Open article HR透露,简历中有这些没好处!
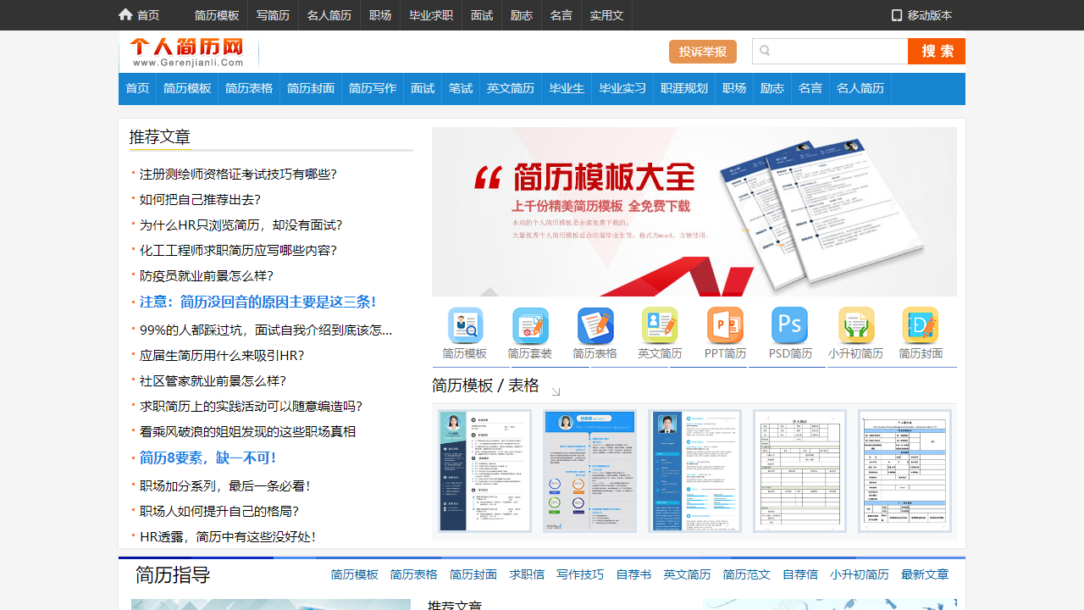 (228, 537)
